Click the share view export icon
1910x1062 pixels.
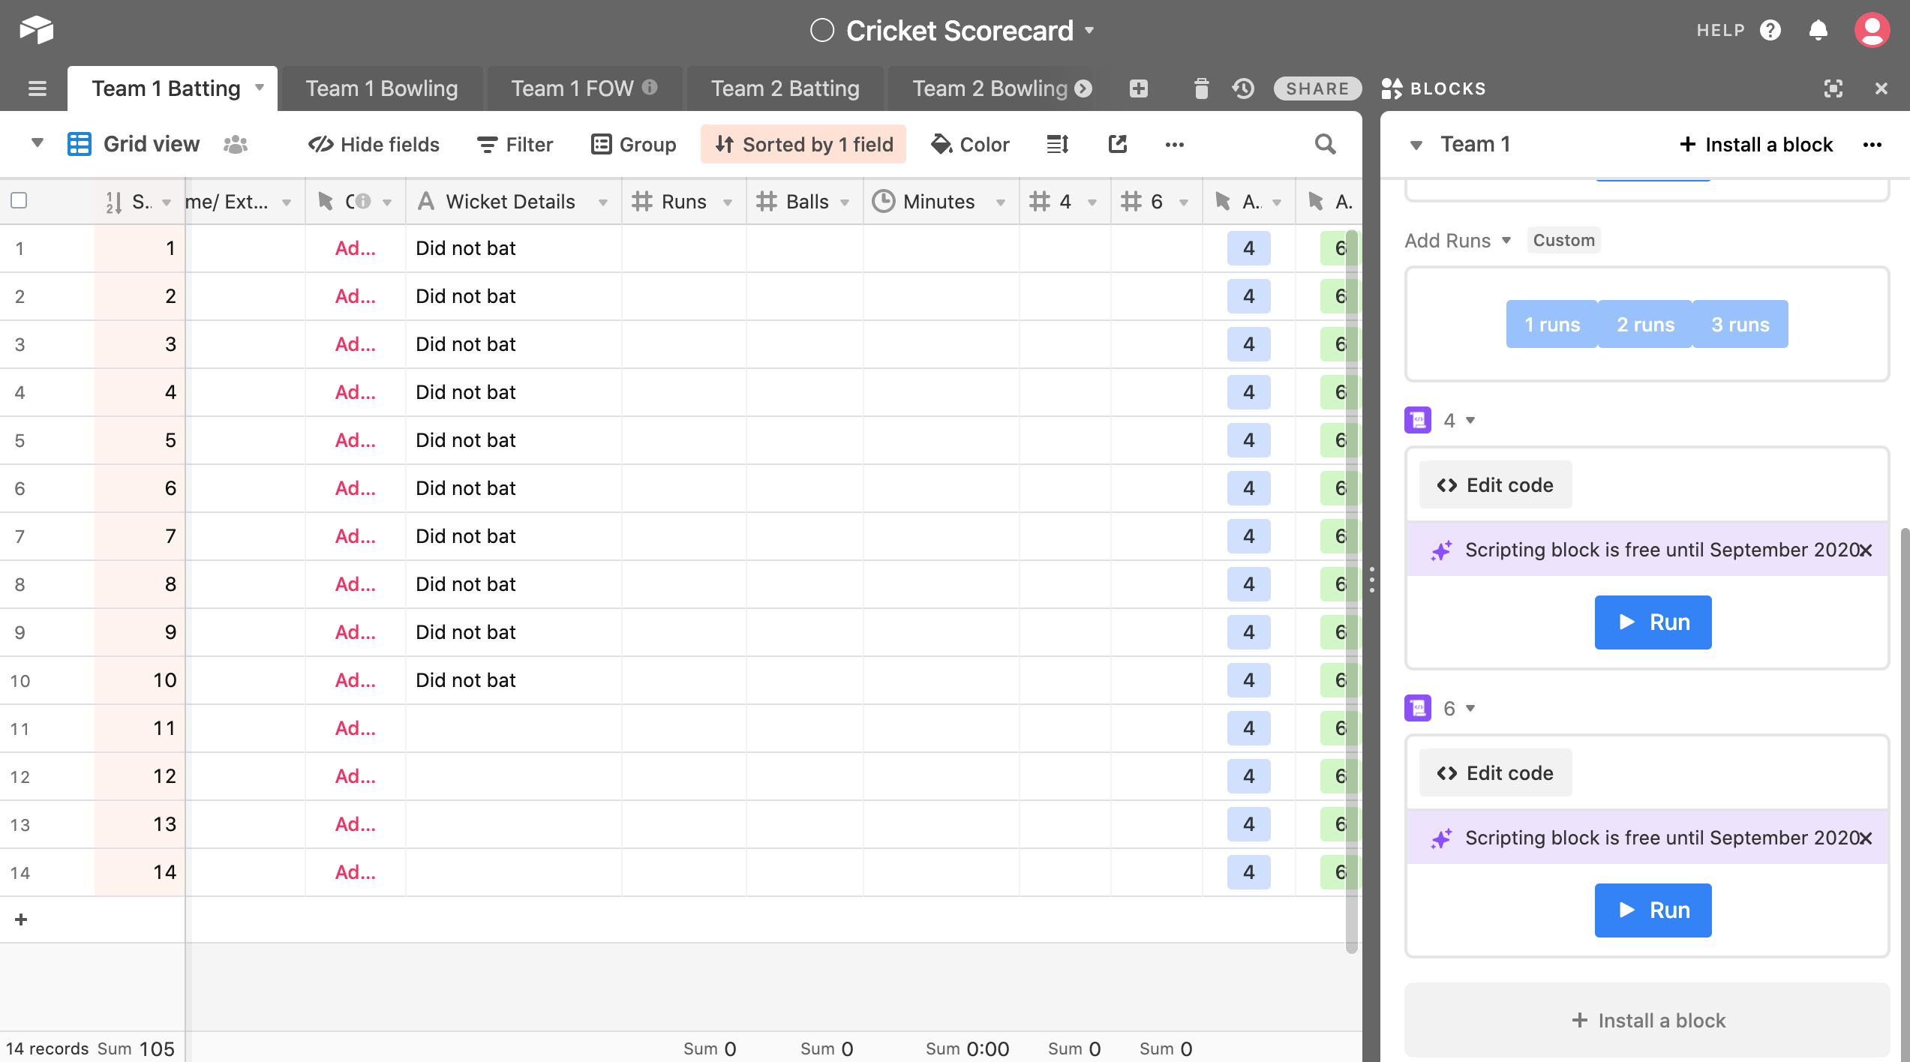[1117, 144]
